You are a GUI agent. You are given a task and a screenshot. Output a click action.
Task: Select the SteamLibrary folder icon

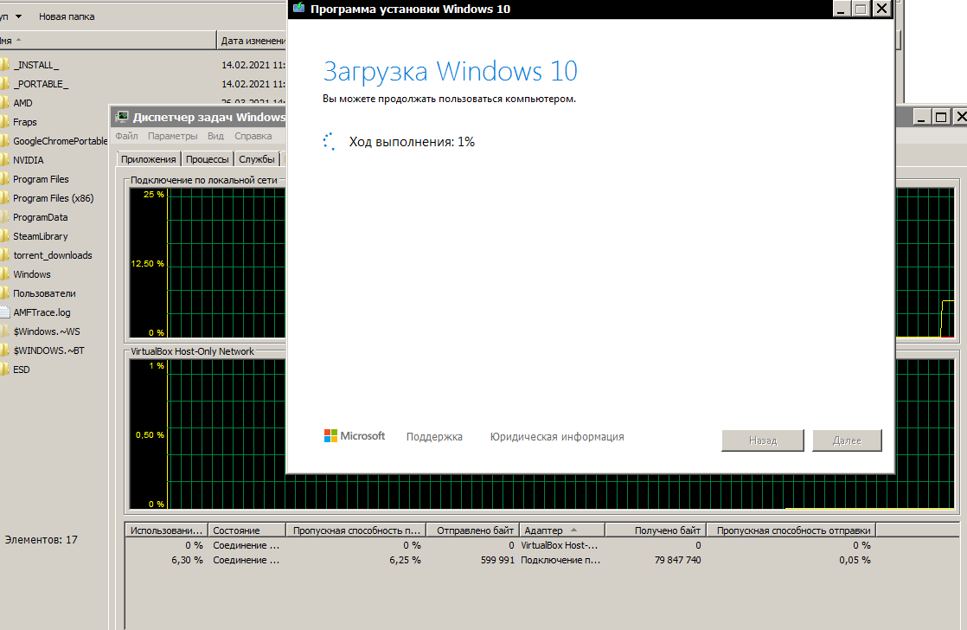pos(4,236)
